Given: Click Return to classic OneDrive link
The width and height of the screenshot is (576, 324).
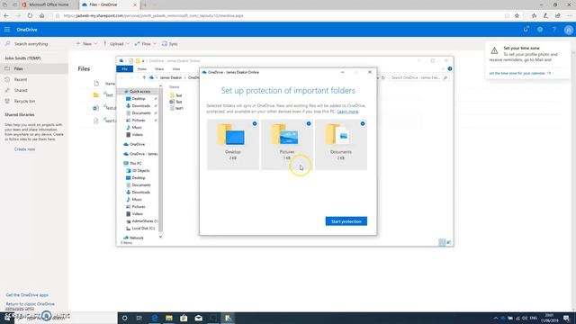Looking at the screenshot, I should 30,304.
